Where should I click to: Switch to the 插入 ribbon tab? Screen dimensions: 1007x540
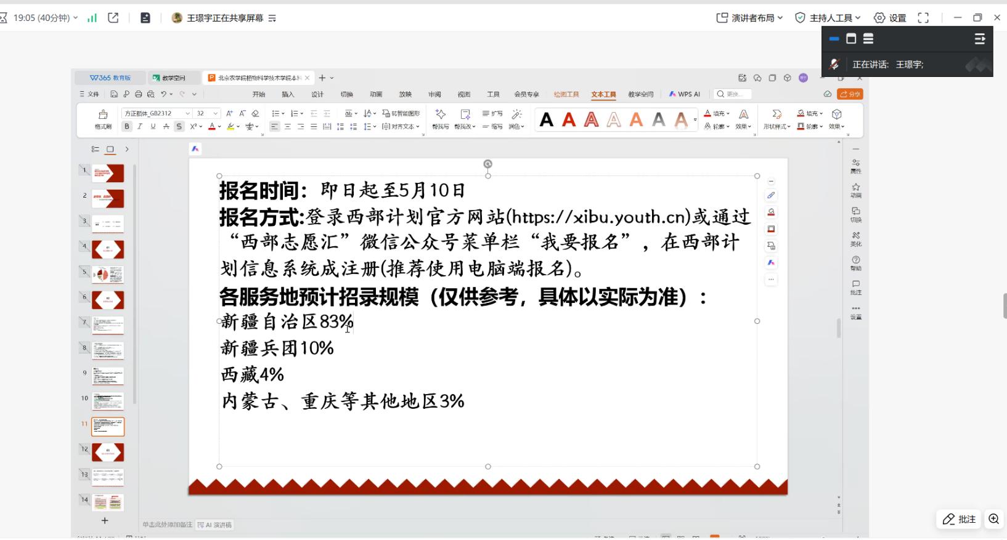[x=288, y=94]
